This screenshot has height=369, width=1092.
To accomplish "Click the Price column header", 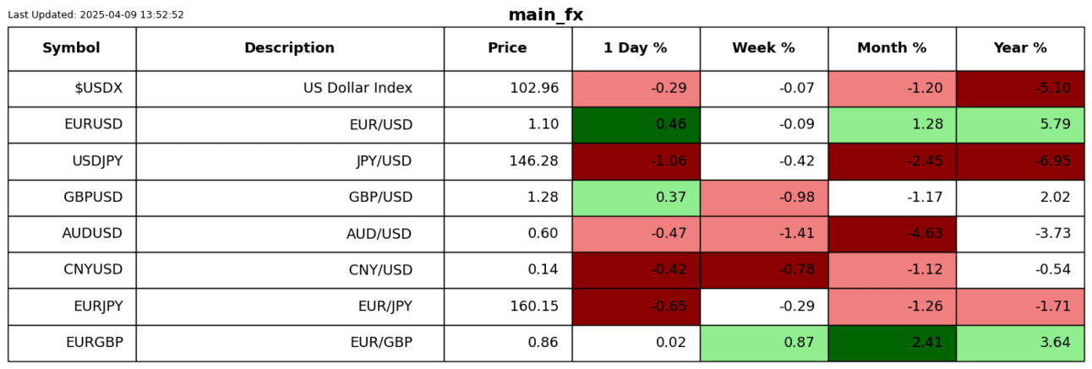I will coord(507,48).
